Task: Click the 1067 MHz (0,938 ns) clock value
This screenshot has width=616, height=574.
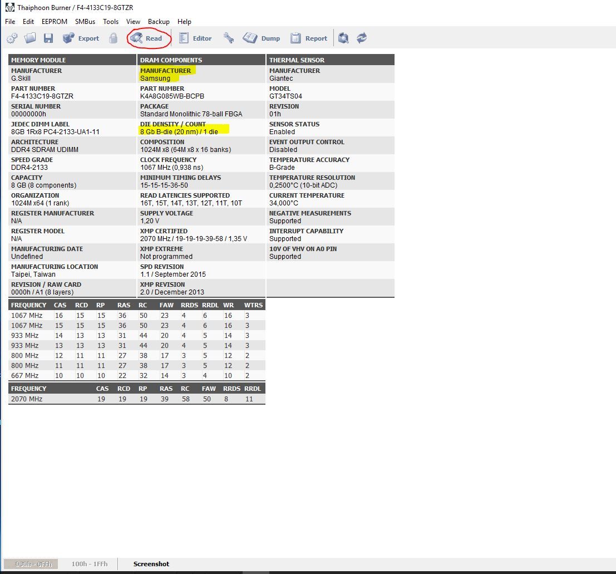Action: point(172,167)
